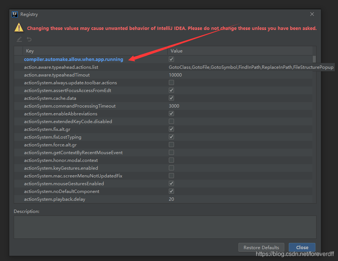
Task: Select the actionSystem.noDefaultComponent key name
Action: 62,191
